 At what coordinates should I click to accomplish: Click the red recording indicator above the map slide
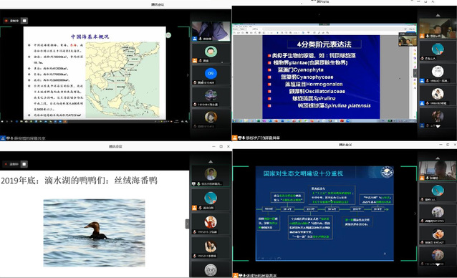pyautogui.click(x=6, y=21)
